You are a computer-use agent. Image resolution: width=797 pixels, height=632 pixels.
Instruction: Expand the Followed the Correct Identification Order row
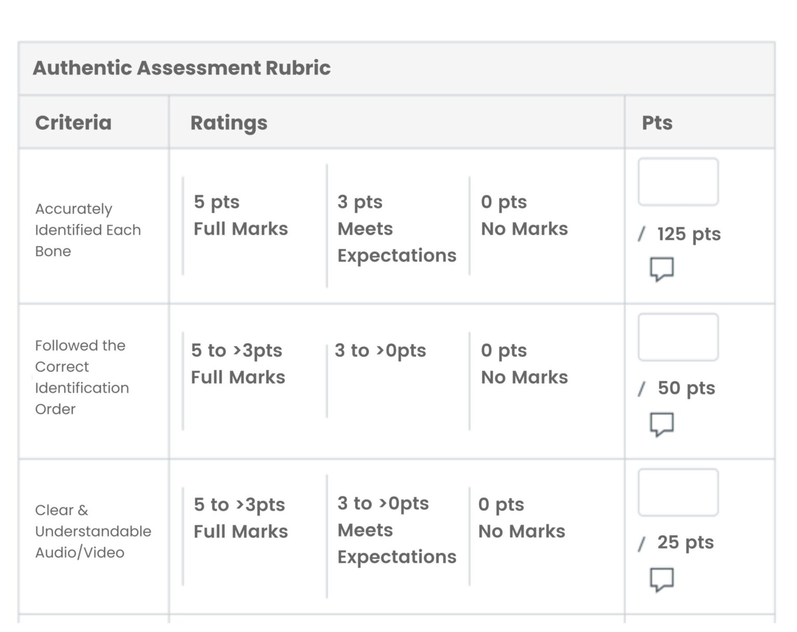coord(81,377)
